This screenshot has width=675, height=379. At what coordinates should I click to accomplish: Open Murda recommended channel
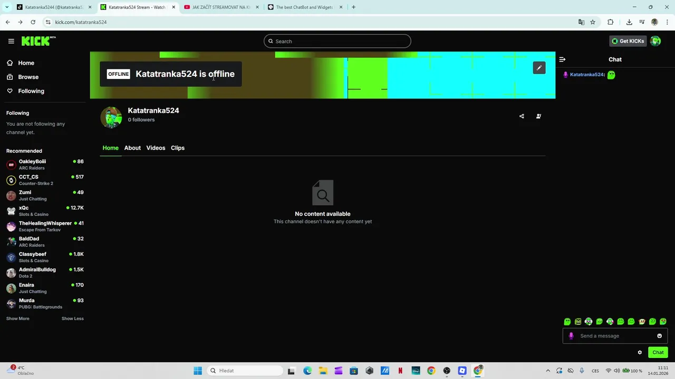coord(45,303)
